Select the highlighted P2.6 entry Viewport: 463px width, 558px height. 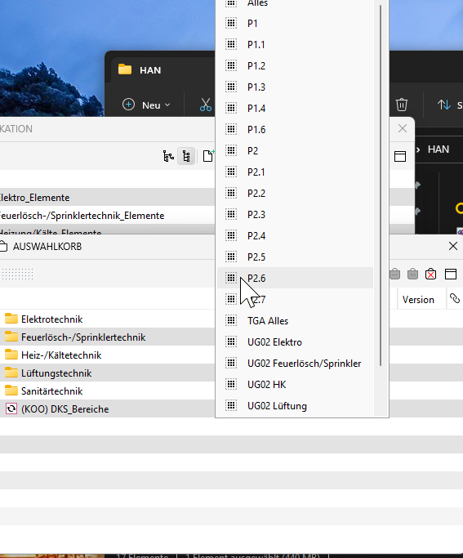tap(295, 278)
